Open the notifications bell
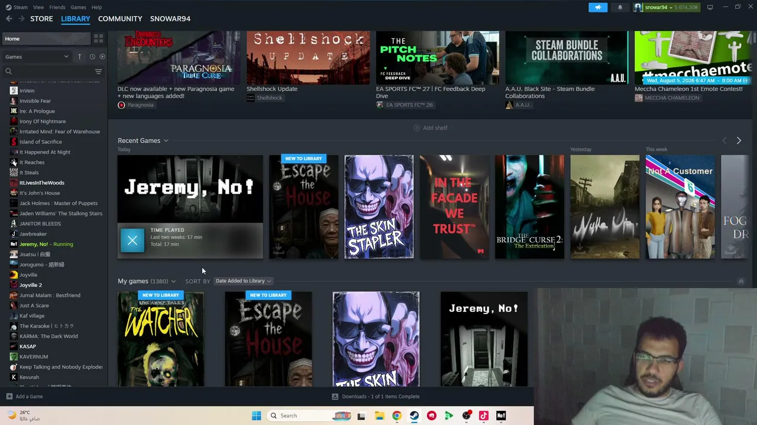This screenshot has width=757, height=425. click(x=620, y=7)
